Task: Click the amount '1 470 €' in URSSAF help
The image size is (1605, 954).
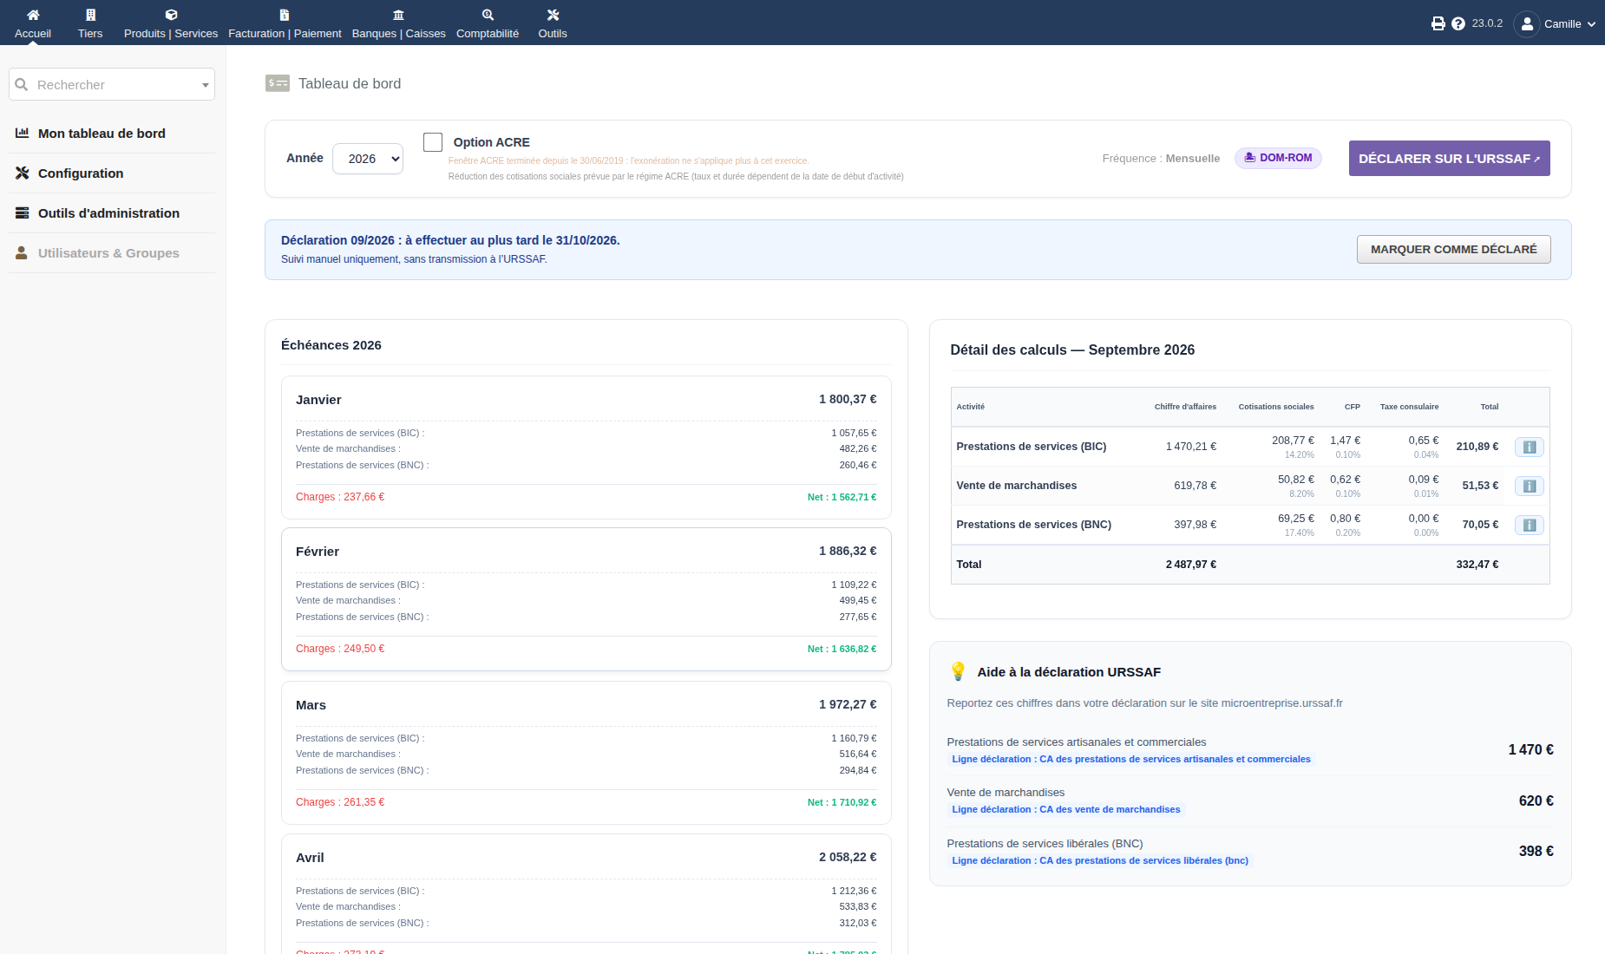Action: [1531, 750]
